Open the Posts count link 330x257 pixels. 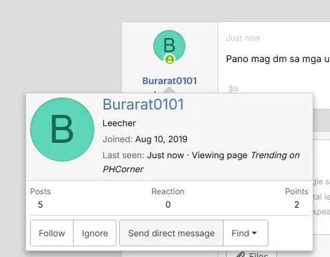40,204
